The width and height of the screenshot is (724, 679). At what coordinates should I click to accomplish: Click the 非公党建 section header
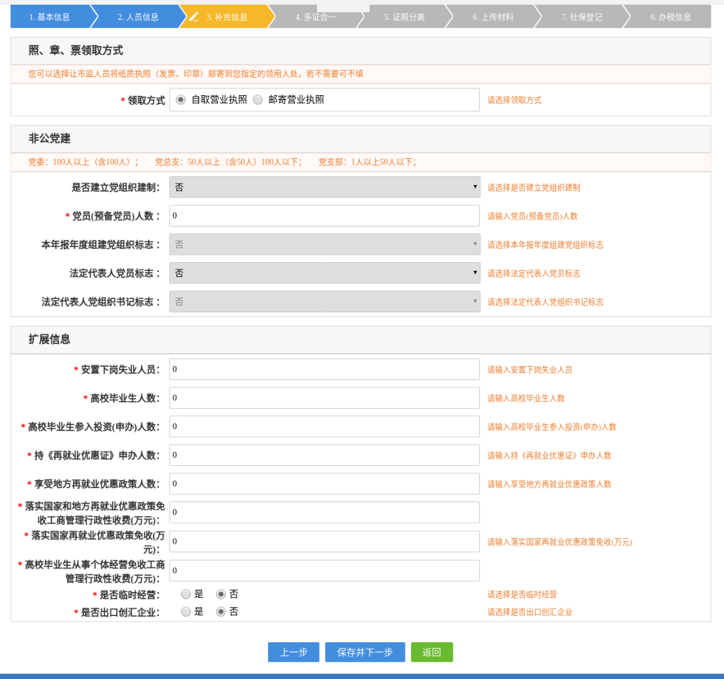coord(50,139)
